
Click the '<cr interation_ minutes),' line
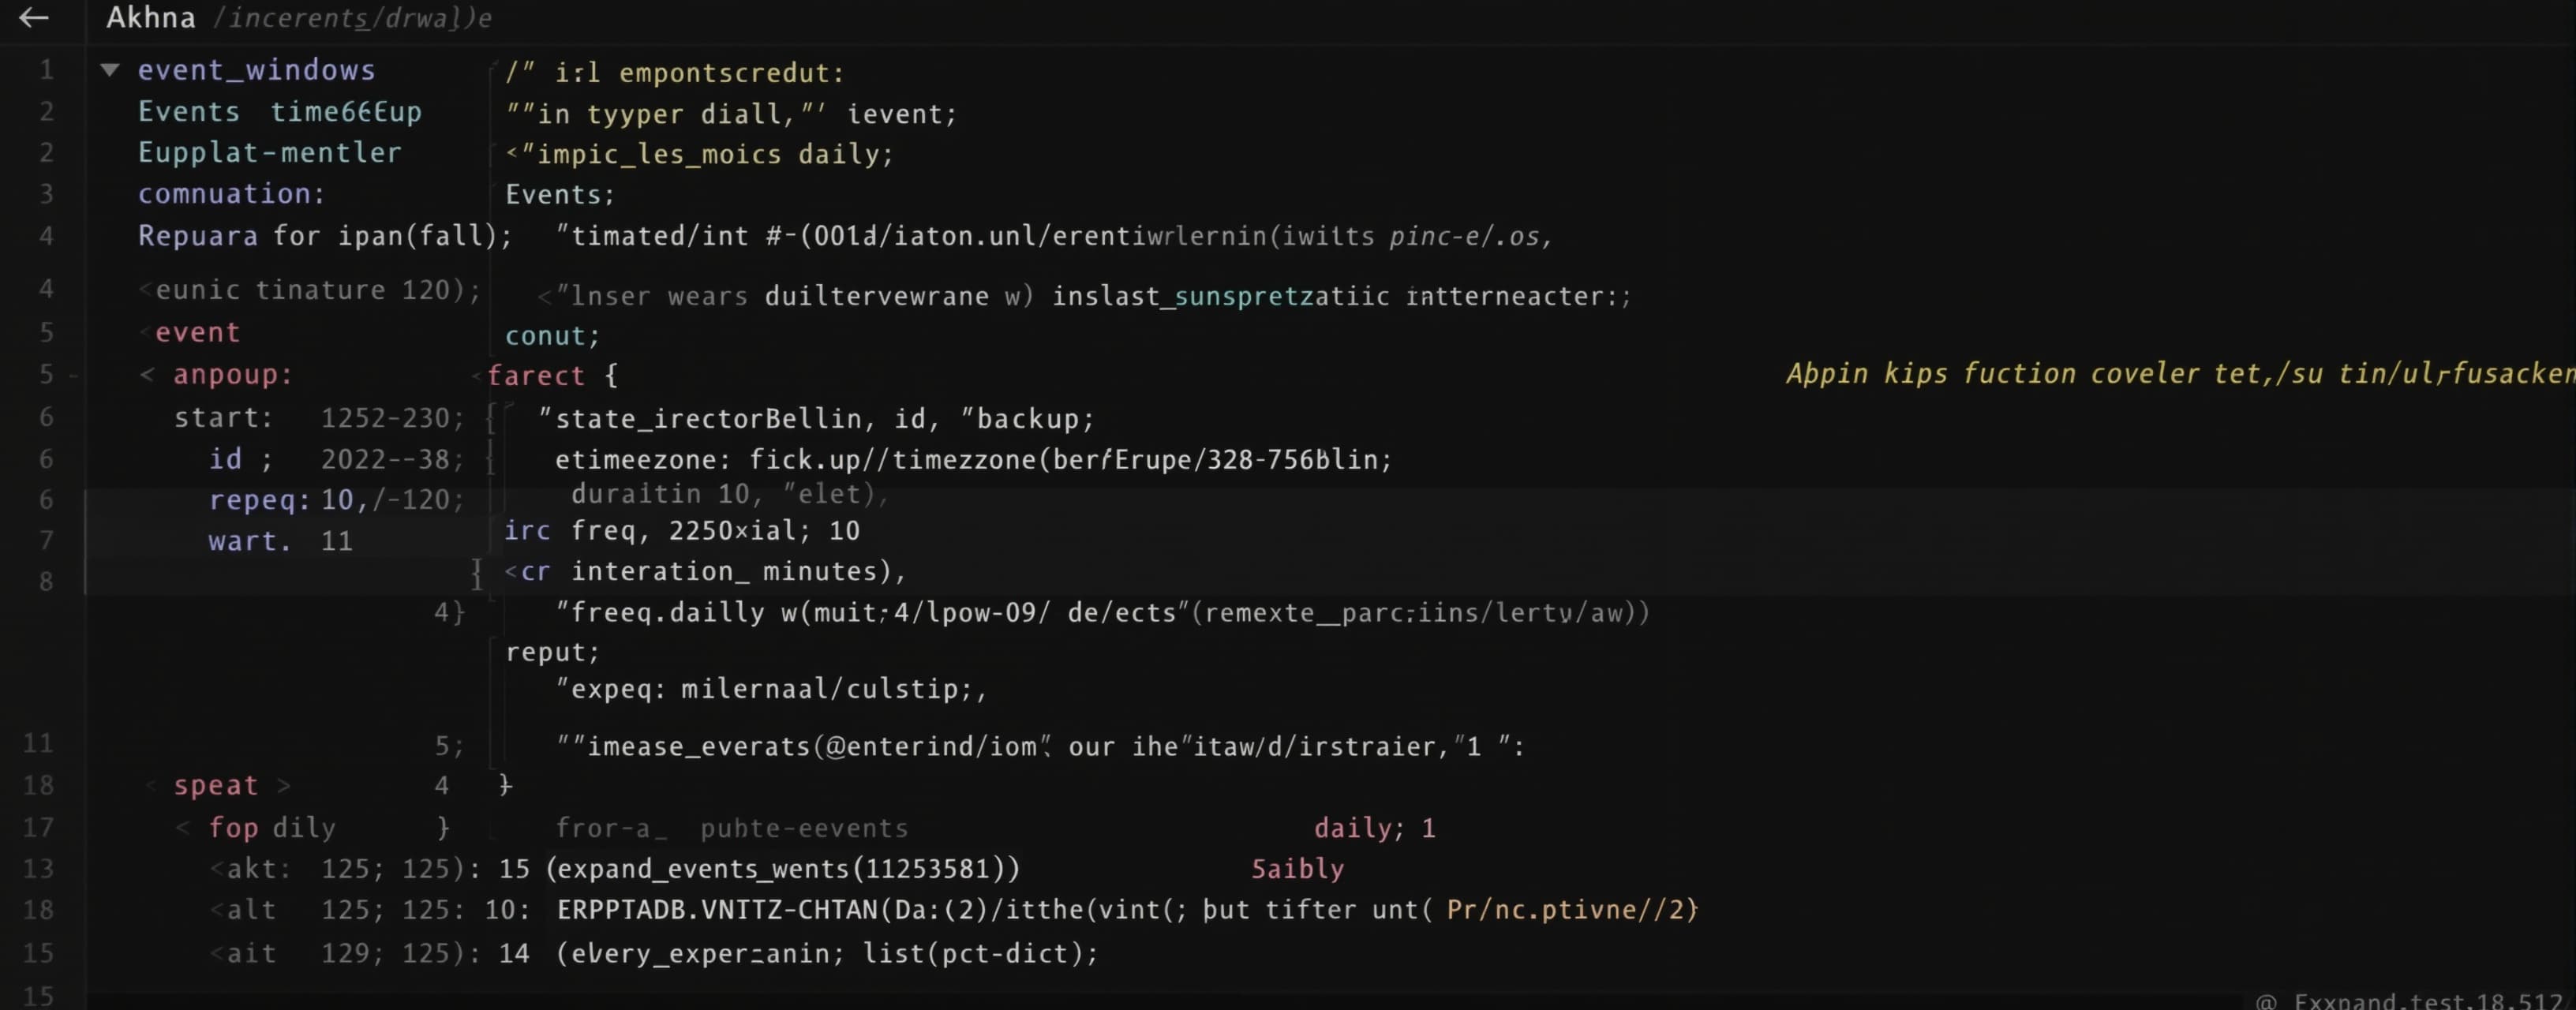(705, 572)
